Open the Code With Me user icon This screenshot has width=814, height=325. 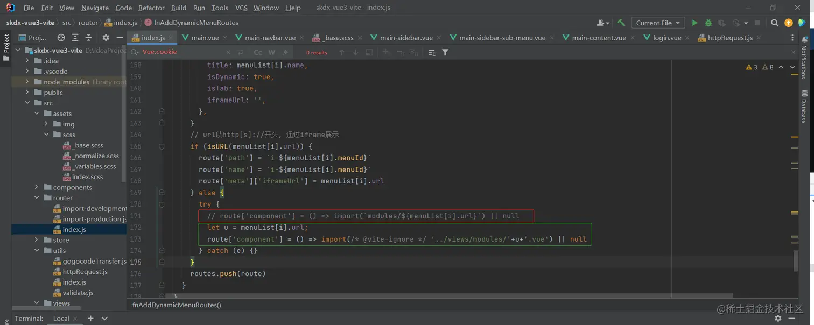pyautogui.click(x=603, y=23)
